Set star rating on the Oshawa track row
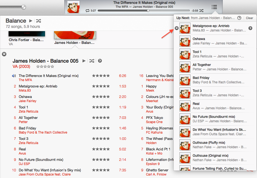Image resolution: width=257 pixels, height=178 pixels. [101, 97]
